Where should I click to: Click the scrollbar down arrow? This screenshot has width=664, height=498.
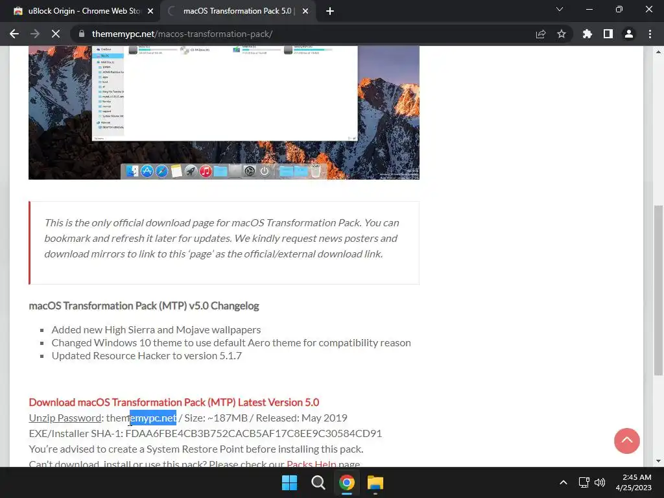tap(658, 461)
